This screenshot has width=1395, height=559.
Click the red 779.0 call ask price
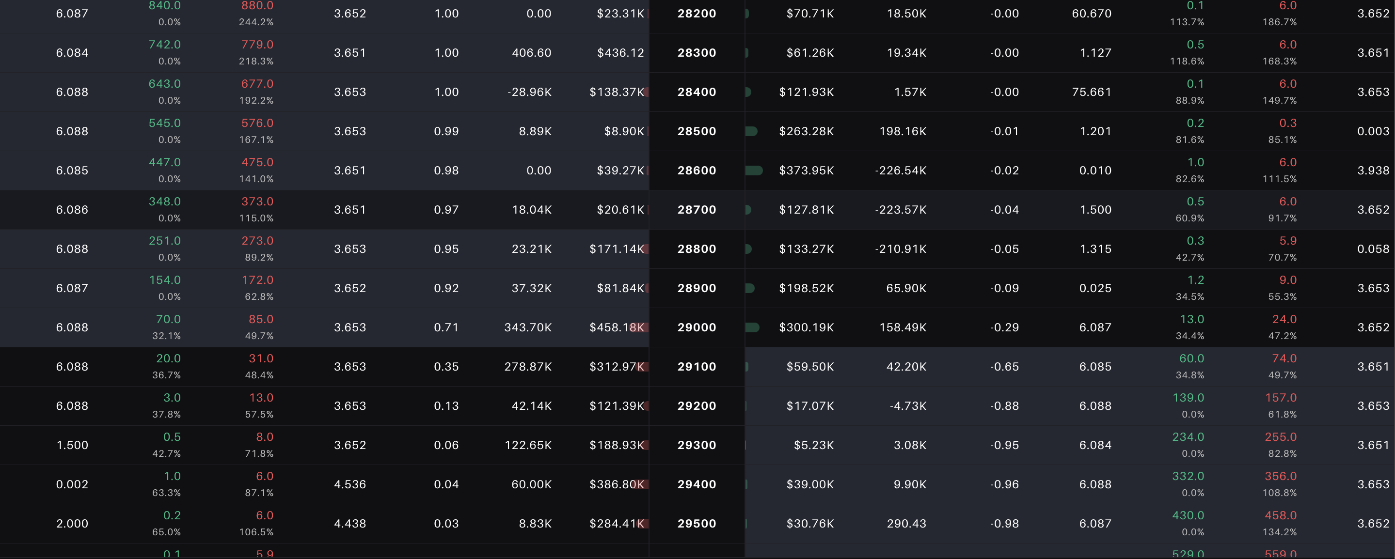click(x=257, y=45)
